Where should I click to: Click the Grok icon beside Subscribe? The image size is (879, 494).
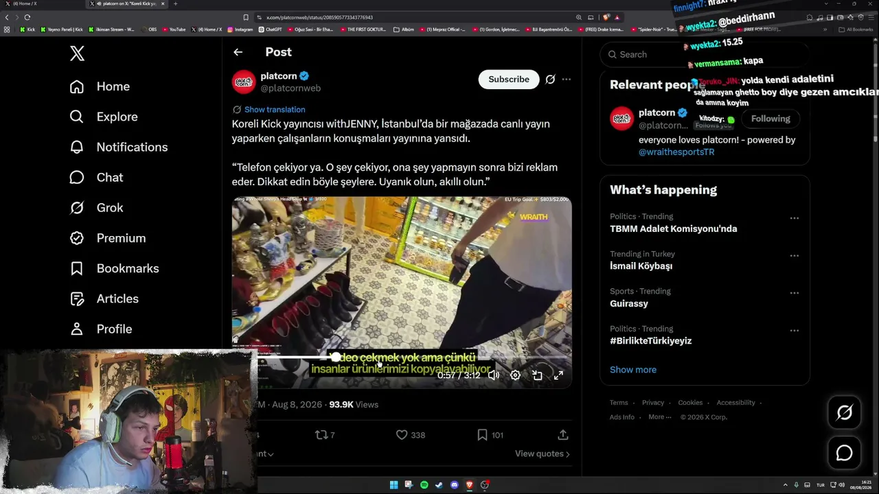tap(550, 80)
